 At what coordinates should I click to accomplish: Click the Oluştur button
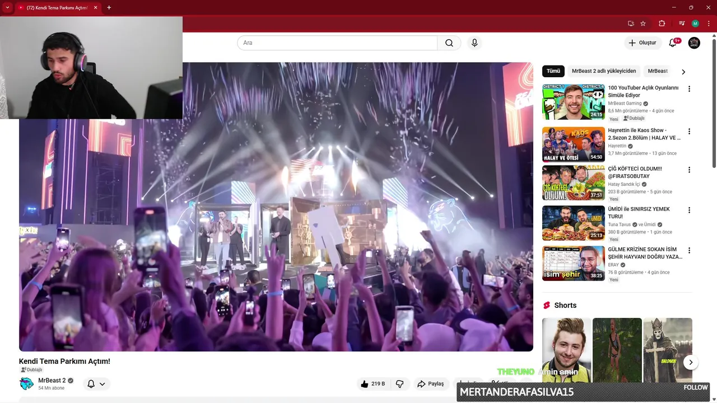pyautogui.click(x=642, y=43)
